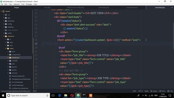This screenshot has width=174, height=98.
Task: Click the includes folder icon
Action: [x=10, y=61]
